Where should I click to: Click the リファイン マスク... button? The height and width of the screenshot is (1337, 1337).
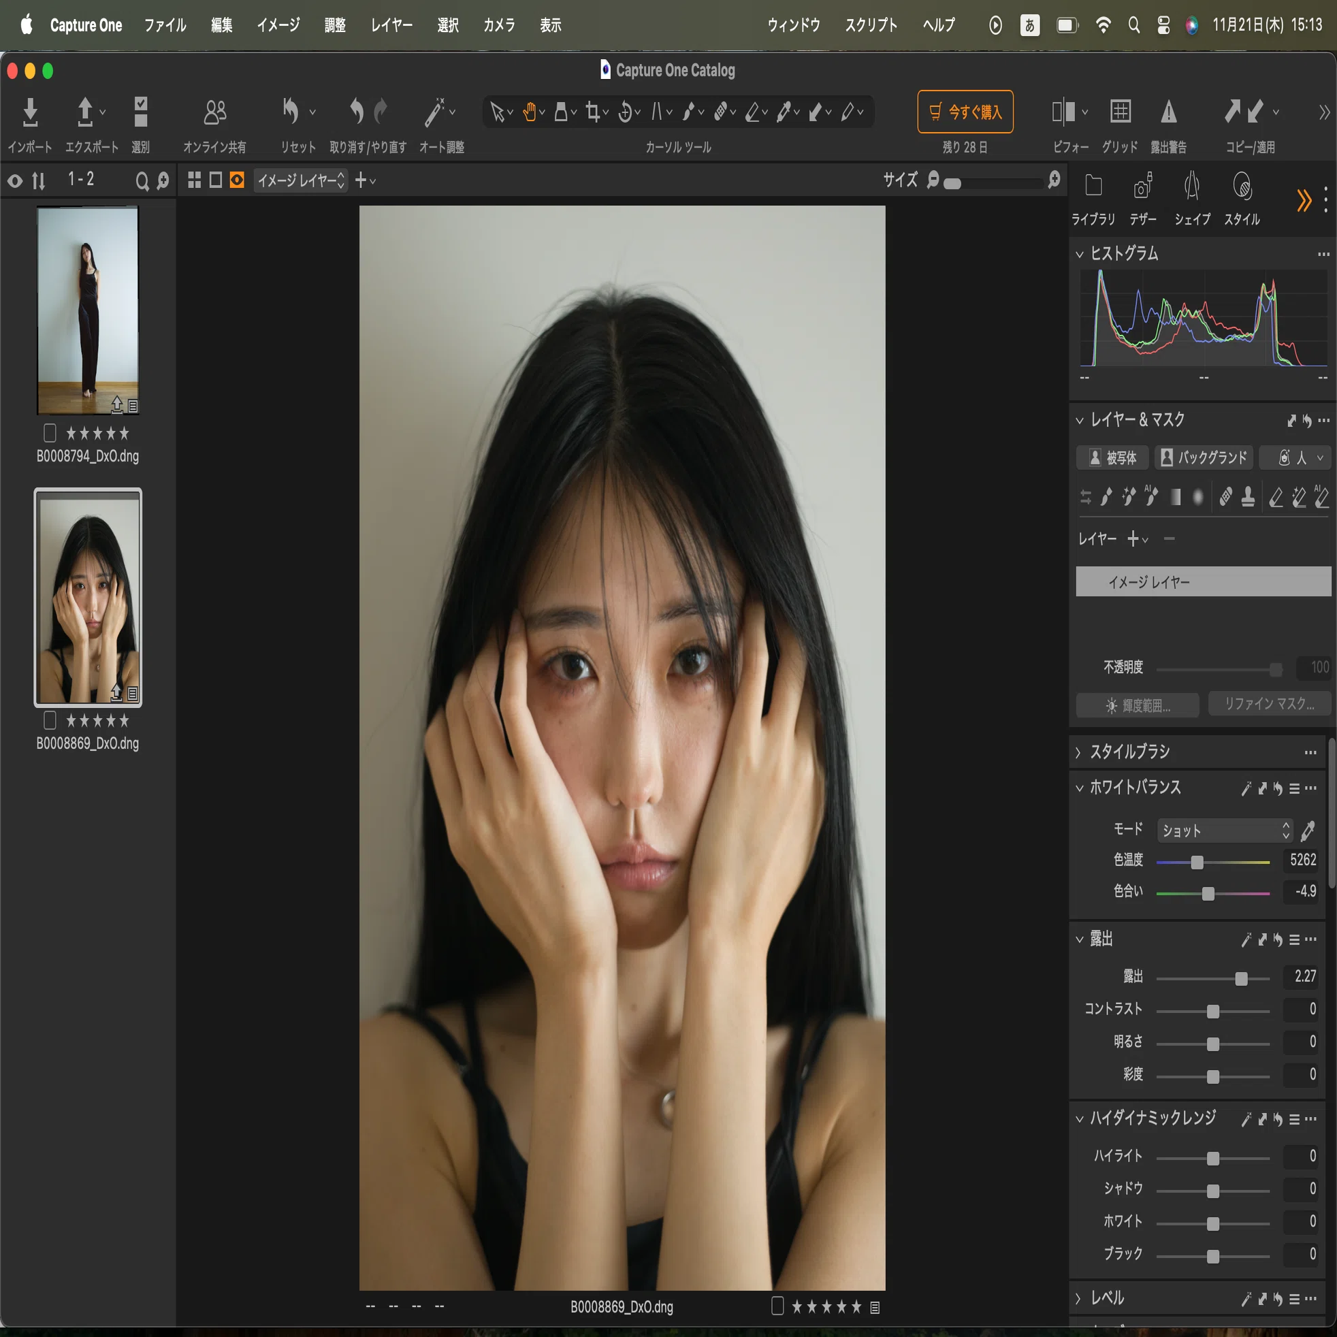(x=1269, y=704)
